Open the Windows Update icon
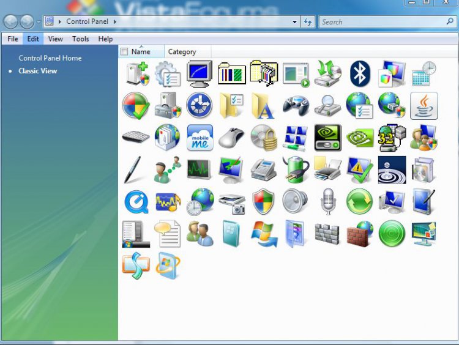 pyautogui.click(x=264, y=234)
